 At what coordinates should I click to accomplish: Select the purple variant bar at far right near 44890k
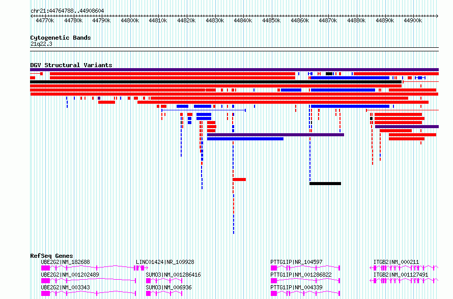[x=407, y=127]
